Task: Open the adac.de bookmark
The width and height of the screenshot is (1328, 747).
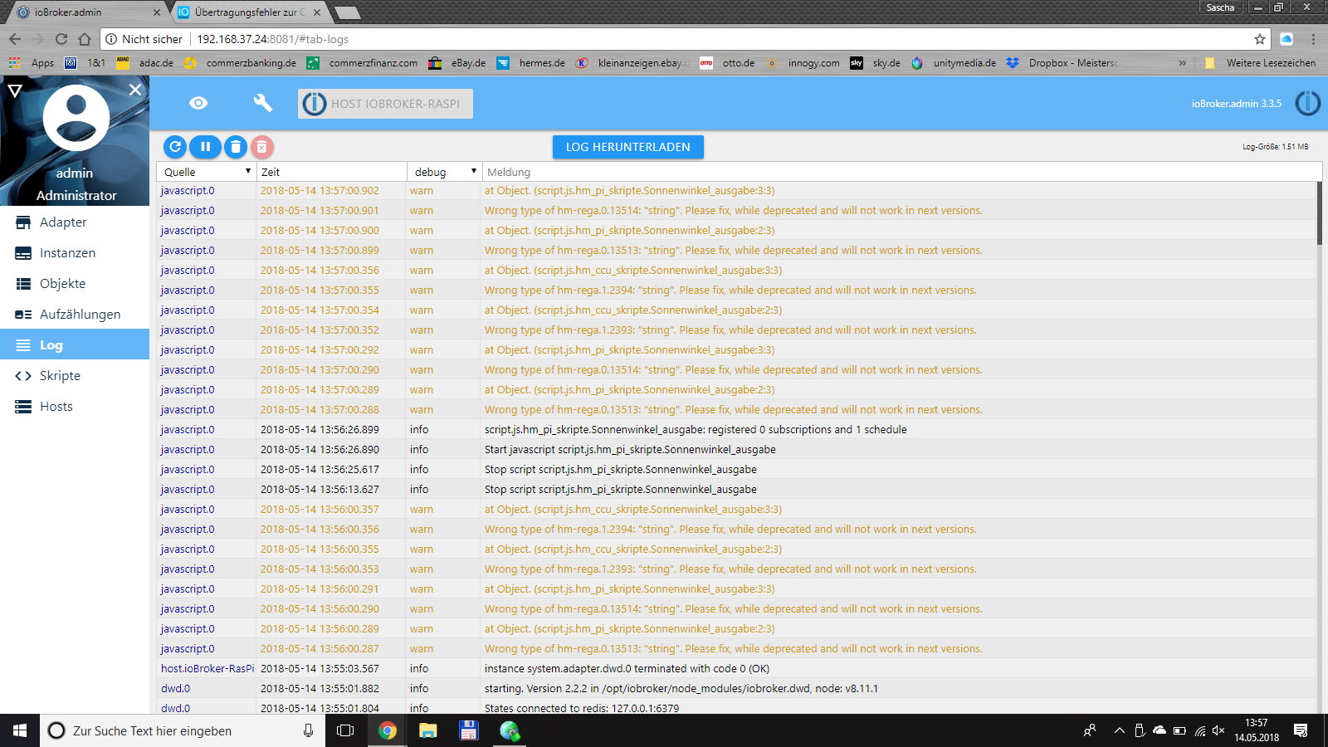Action: (146, 63)
